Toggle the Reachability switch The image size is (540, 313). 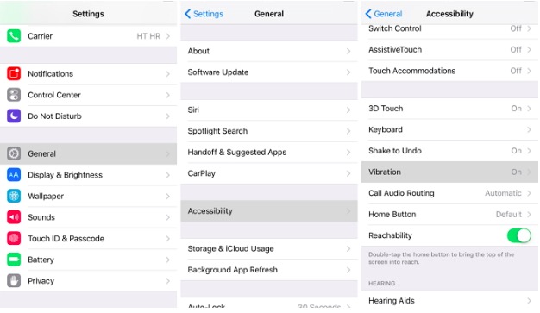click(x=518, y=235)
